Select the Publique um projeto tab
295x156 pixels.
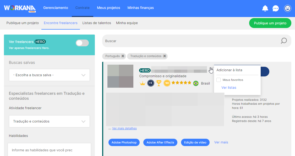point(23,23)
